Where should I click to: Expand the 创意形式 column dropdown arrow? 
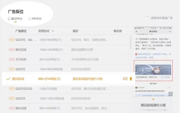coord(53,31)
